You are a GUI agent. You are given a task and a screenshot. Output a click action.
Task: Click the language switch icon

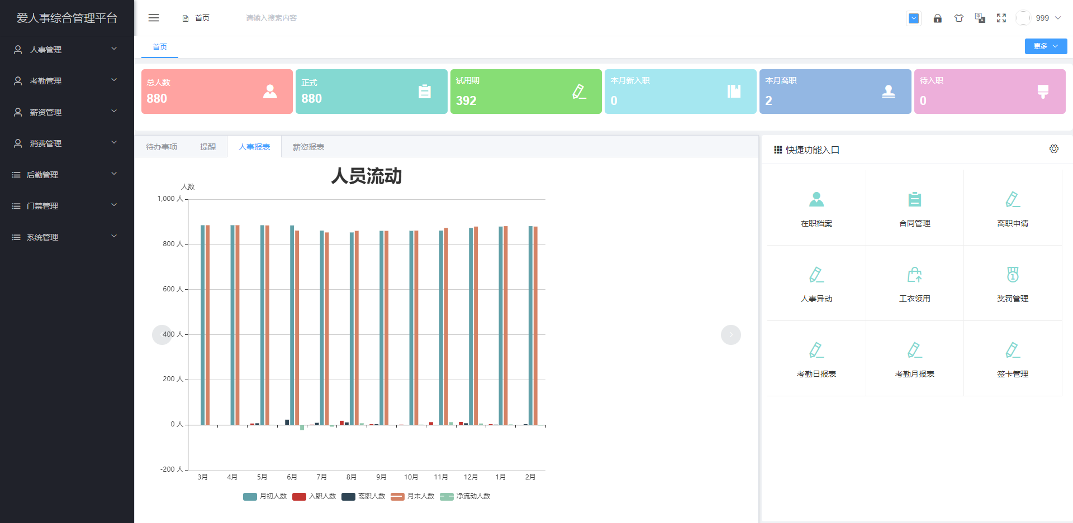(980, 18)
